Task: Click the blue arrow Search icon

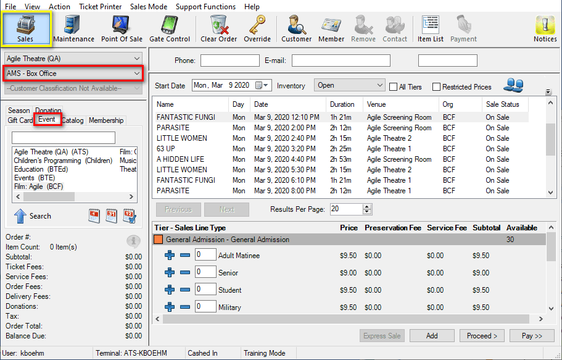Action: pos(20,216)
